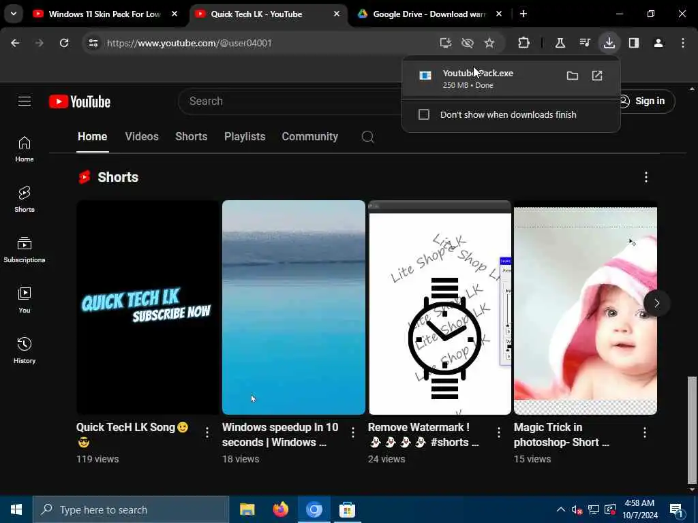Select the channel Playlists tab
698x523 pixels.
(x=245, y=136)
